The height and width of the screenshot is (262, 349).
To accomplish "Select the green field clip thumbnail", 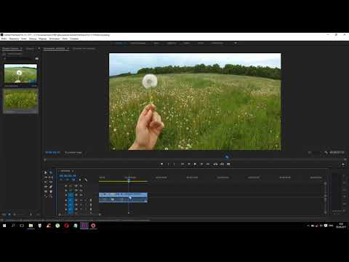I will tap(20, 99).
